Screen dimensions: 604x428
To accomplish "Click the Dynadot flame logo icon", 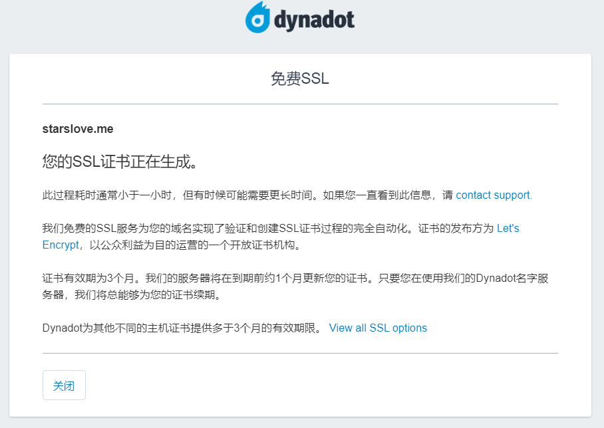I will click(257, 17).
